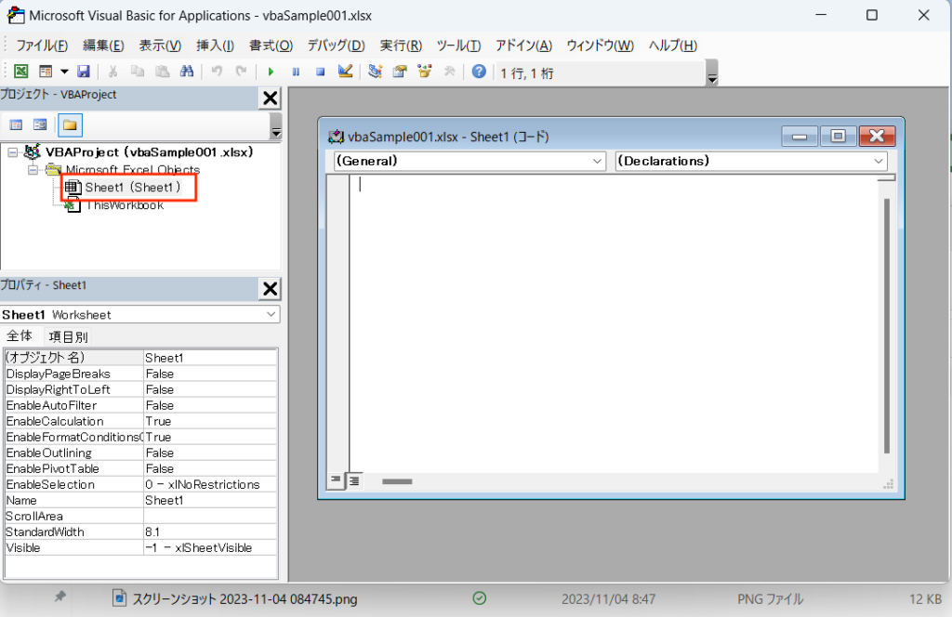The image size is (952, 617).
Task: Open the 実行(R) menu
Action: pos(401,46)
